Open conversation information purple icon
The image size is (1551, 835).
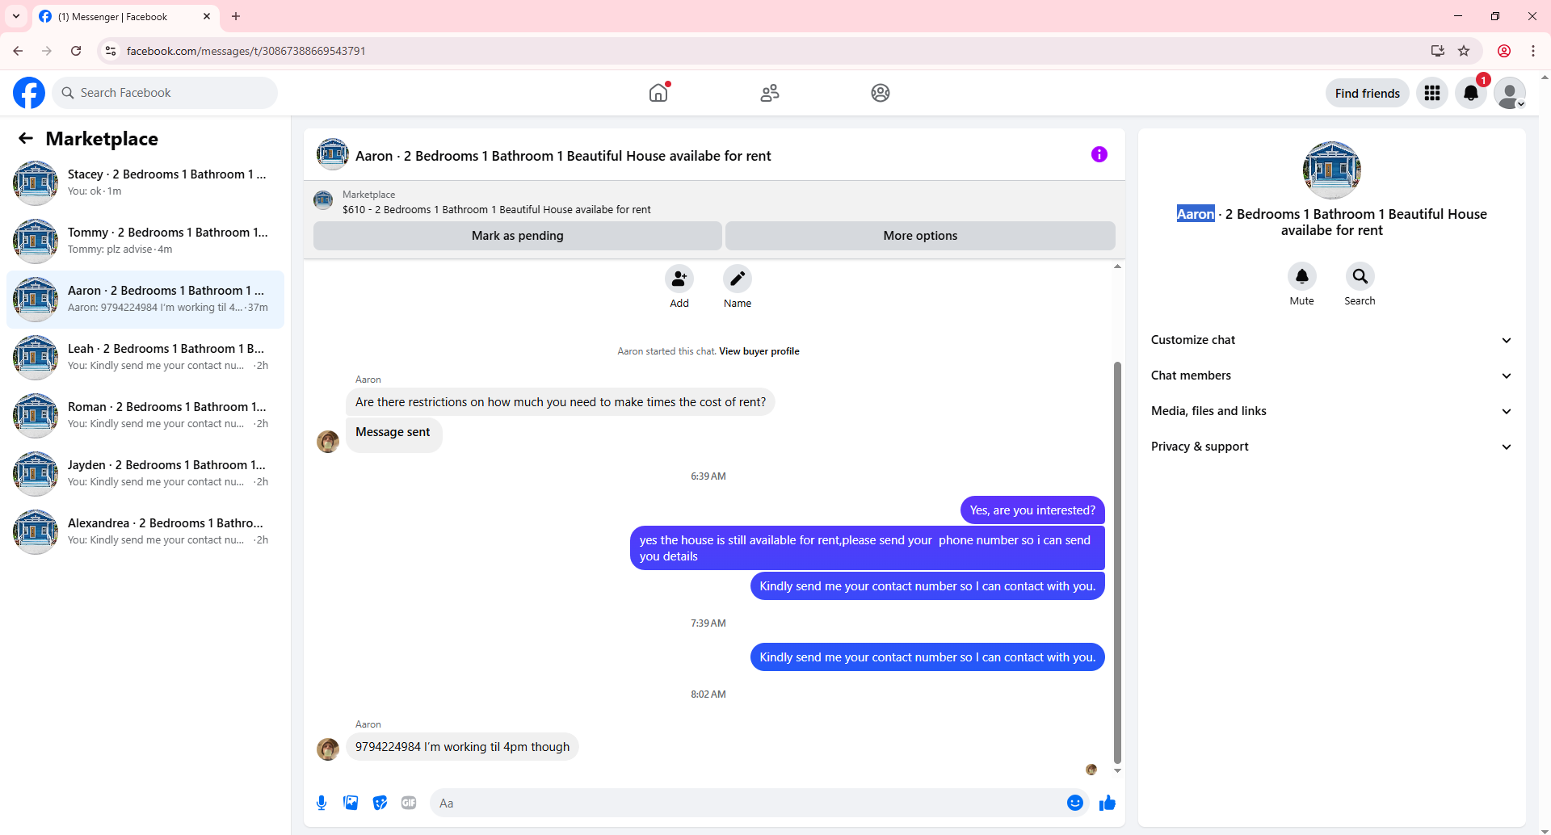pos(1099,154)
